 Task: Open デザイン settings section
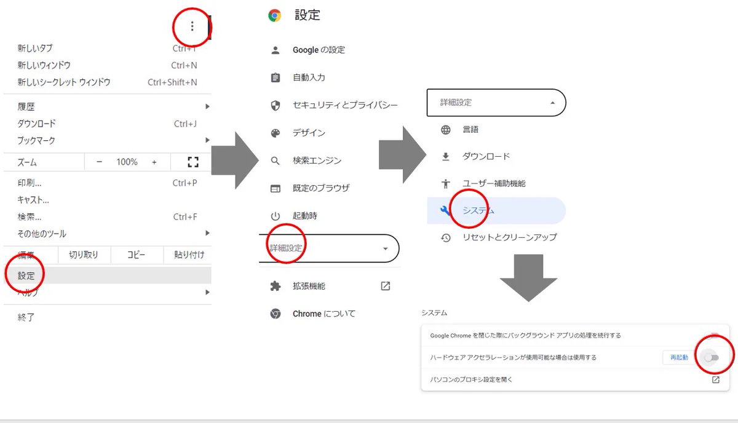tap(309, 133)
